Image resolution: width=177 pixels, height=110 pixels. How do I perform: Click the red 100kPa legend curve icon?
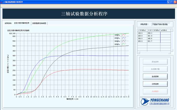[x=124, y=35]
